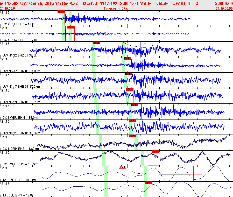This screenshot has height=197, width=233.
Task: Select the iS 1 pick on NN32 EHN
Action: (x=127, y=58)
